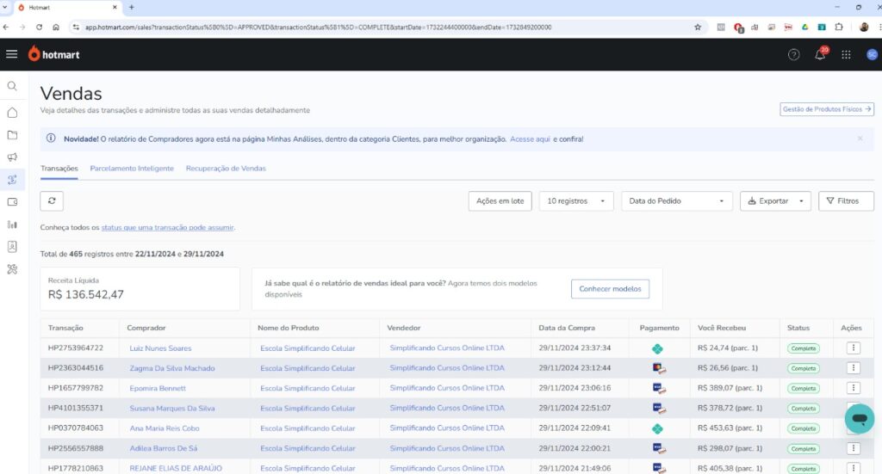Select transaction HP0370784063
The height and width of the screenshot is (474, 882).
click(x=76, y=428)
